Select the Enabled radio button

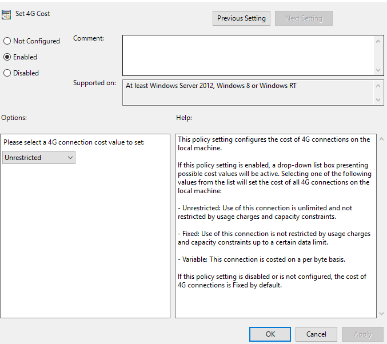pos(7,57)
